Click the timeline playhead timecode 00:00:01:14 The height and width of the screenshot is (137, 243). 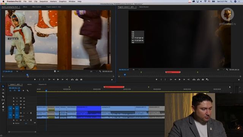(14, 88)
